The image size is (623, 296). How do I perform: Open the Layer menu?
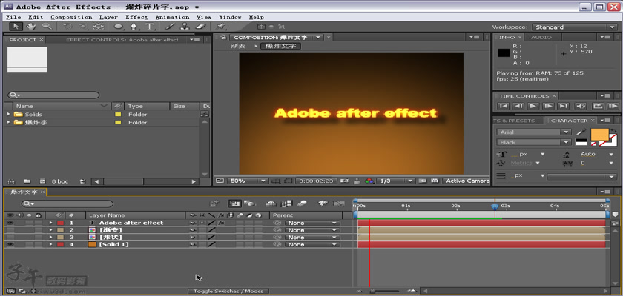(x=108, y=17)
